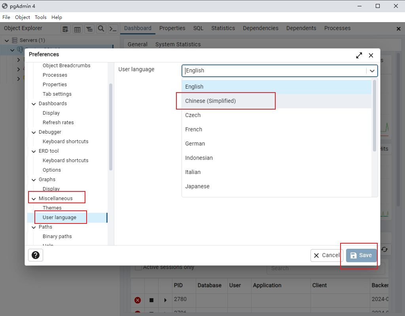The width and height of the screenshot is (405, 316).
Task: Open the Filtered Rows funnel icon
Action: 89,28
